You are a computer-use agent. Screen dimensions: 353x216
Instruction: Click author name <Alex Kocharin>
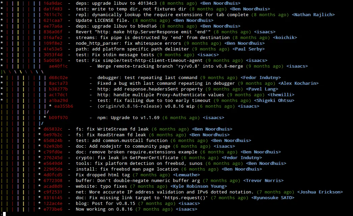coord(298,83)
